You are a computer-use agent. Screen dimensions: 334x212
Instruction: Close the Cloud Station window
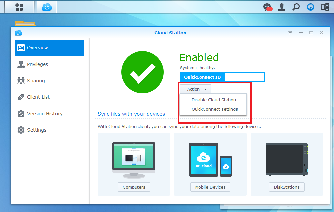tap(322, 33)
